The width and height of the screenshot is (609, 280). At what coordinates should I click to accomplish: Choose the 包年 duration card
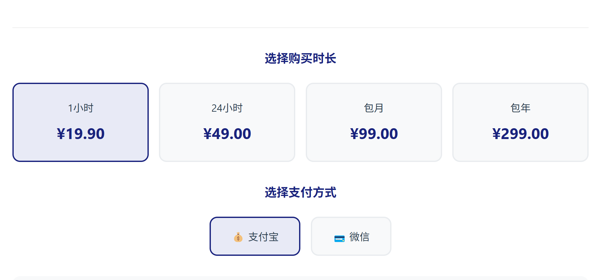pos(520,122)
